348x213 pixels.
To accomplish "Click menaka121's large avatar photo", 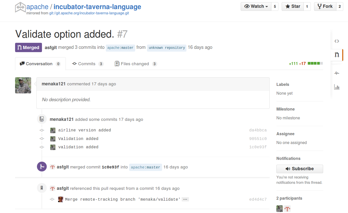I will (23, 85).
